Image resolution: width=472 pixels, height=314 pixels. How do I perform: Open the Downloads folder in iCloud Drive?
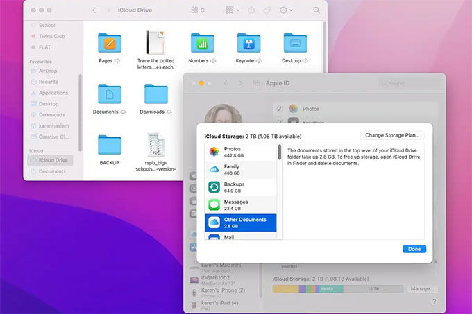(156, 94)
